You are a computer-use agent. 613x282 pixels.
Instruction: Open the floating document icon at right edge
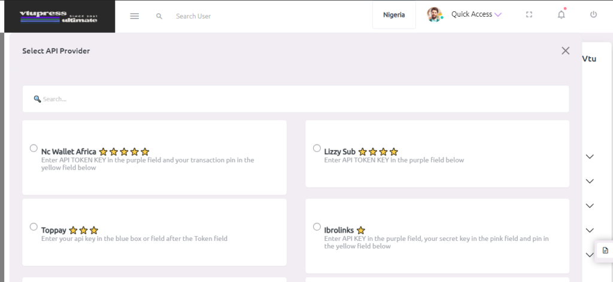[605, 250]
